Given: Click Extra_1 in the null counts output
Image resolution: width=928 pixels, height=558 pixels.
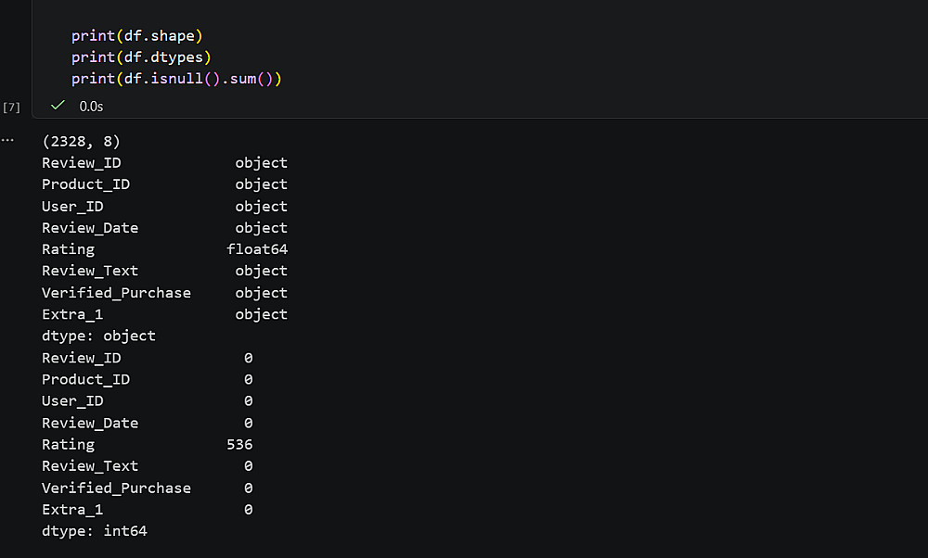Looking at the screenshot, I should 72,510.
